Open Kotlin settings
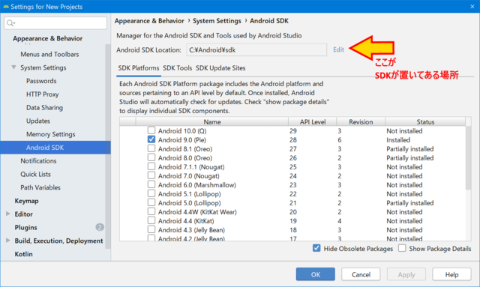The width and height of the screenshot is (480, 287). tap(23, 253)
